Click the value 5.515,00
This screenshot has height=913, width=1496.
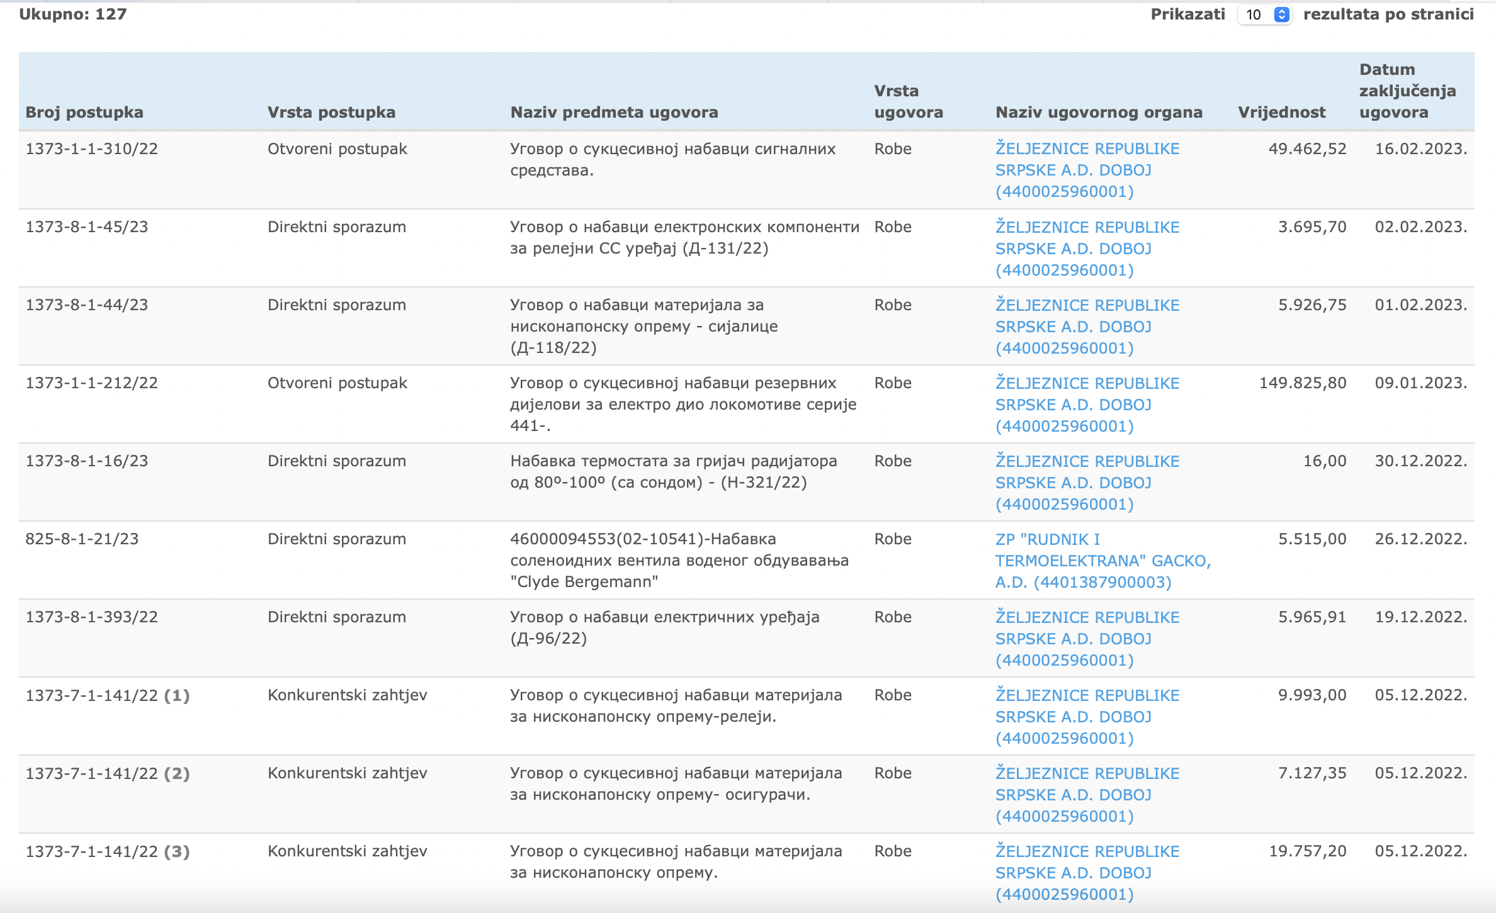pyautogui.click(x=1312, y=539)
